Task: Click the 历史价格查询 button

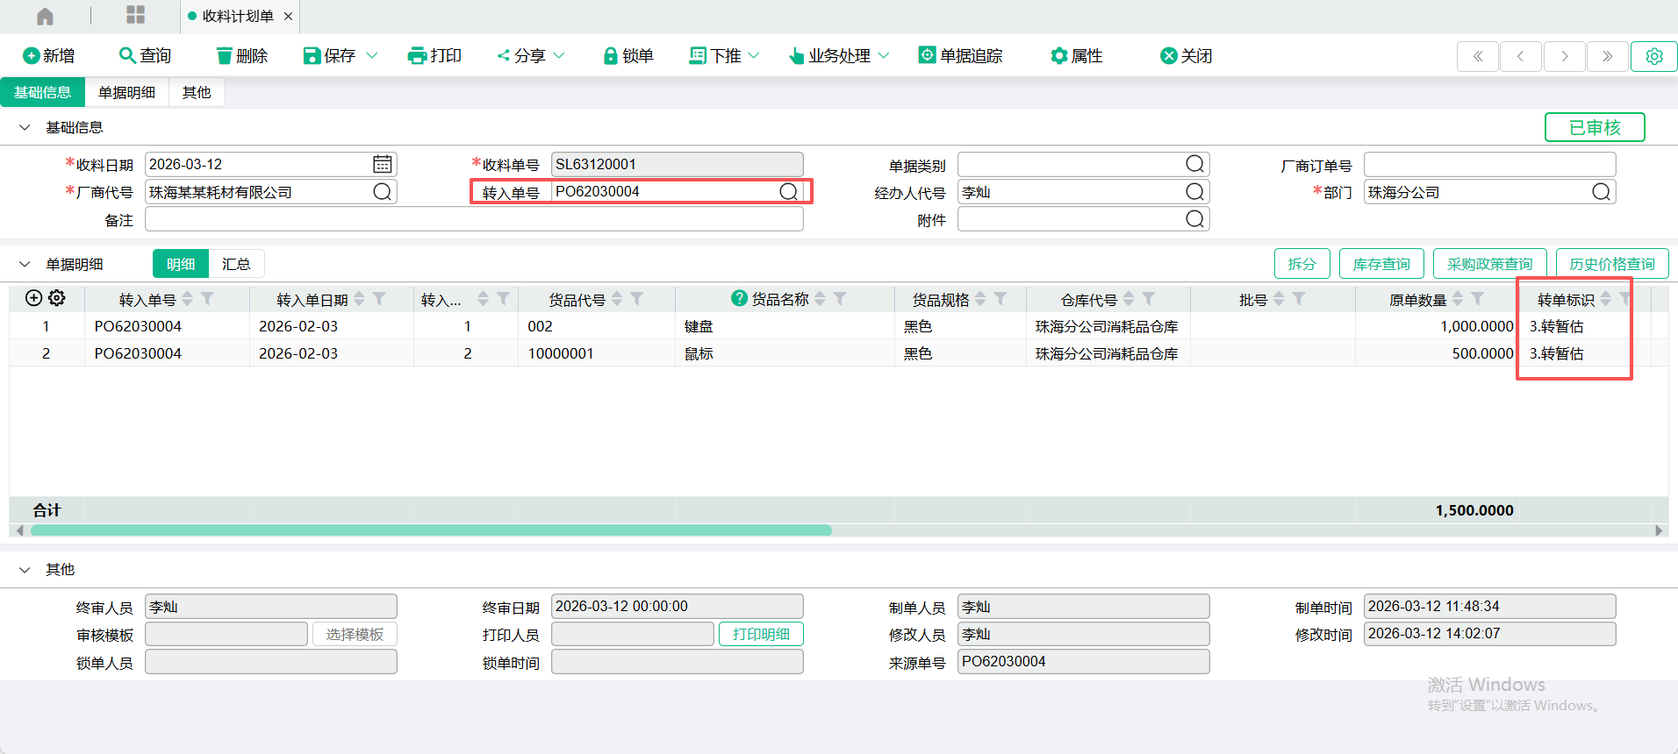Action: pyautogui.click(x=1611, y=264)
